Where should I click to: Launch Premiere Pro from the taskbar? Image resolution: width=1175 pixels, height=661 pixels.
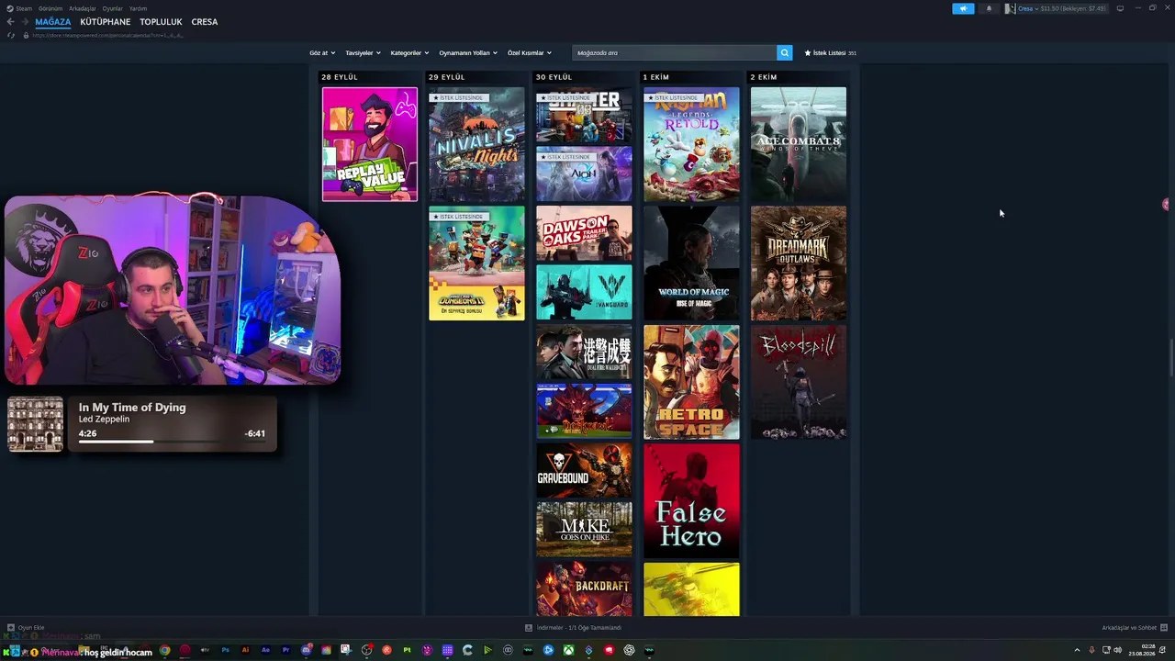(x=285, y=650)
